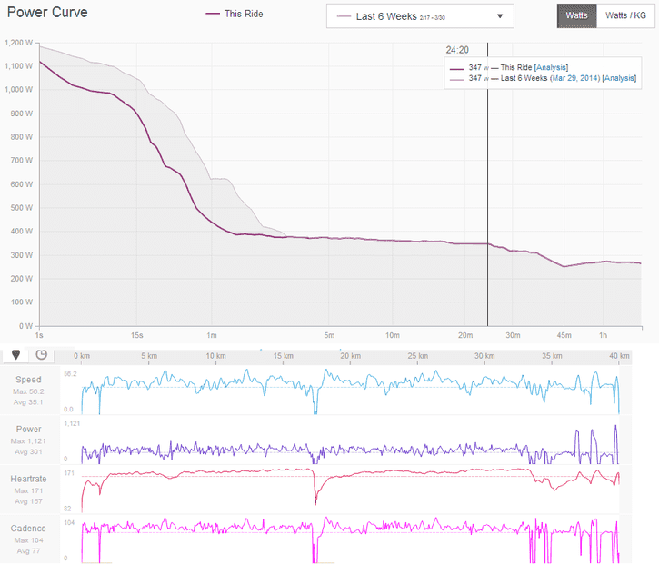Click the '20 km' distance axis mark
Image resolution: width=659 pixels, height=564 pixels.
pos(351,356)
